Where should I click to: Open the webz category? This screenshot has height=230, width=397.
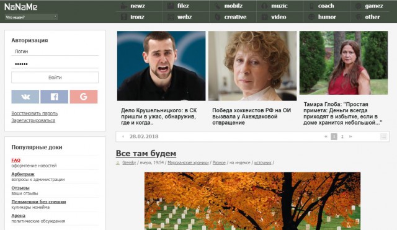tap(184, 17)
